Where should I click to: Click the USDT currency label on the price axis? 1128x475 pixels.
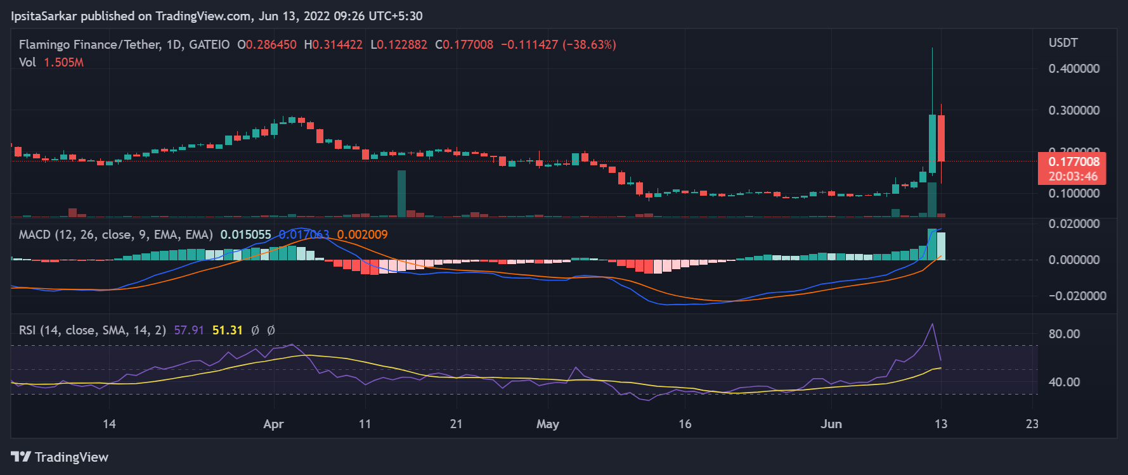click(x=1063, y=42)
